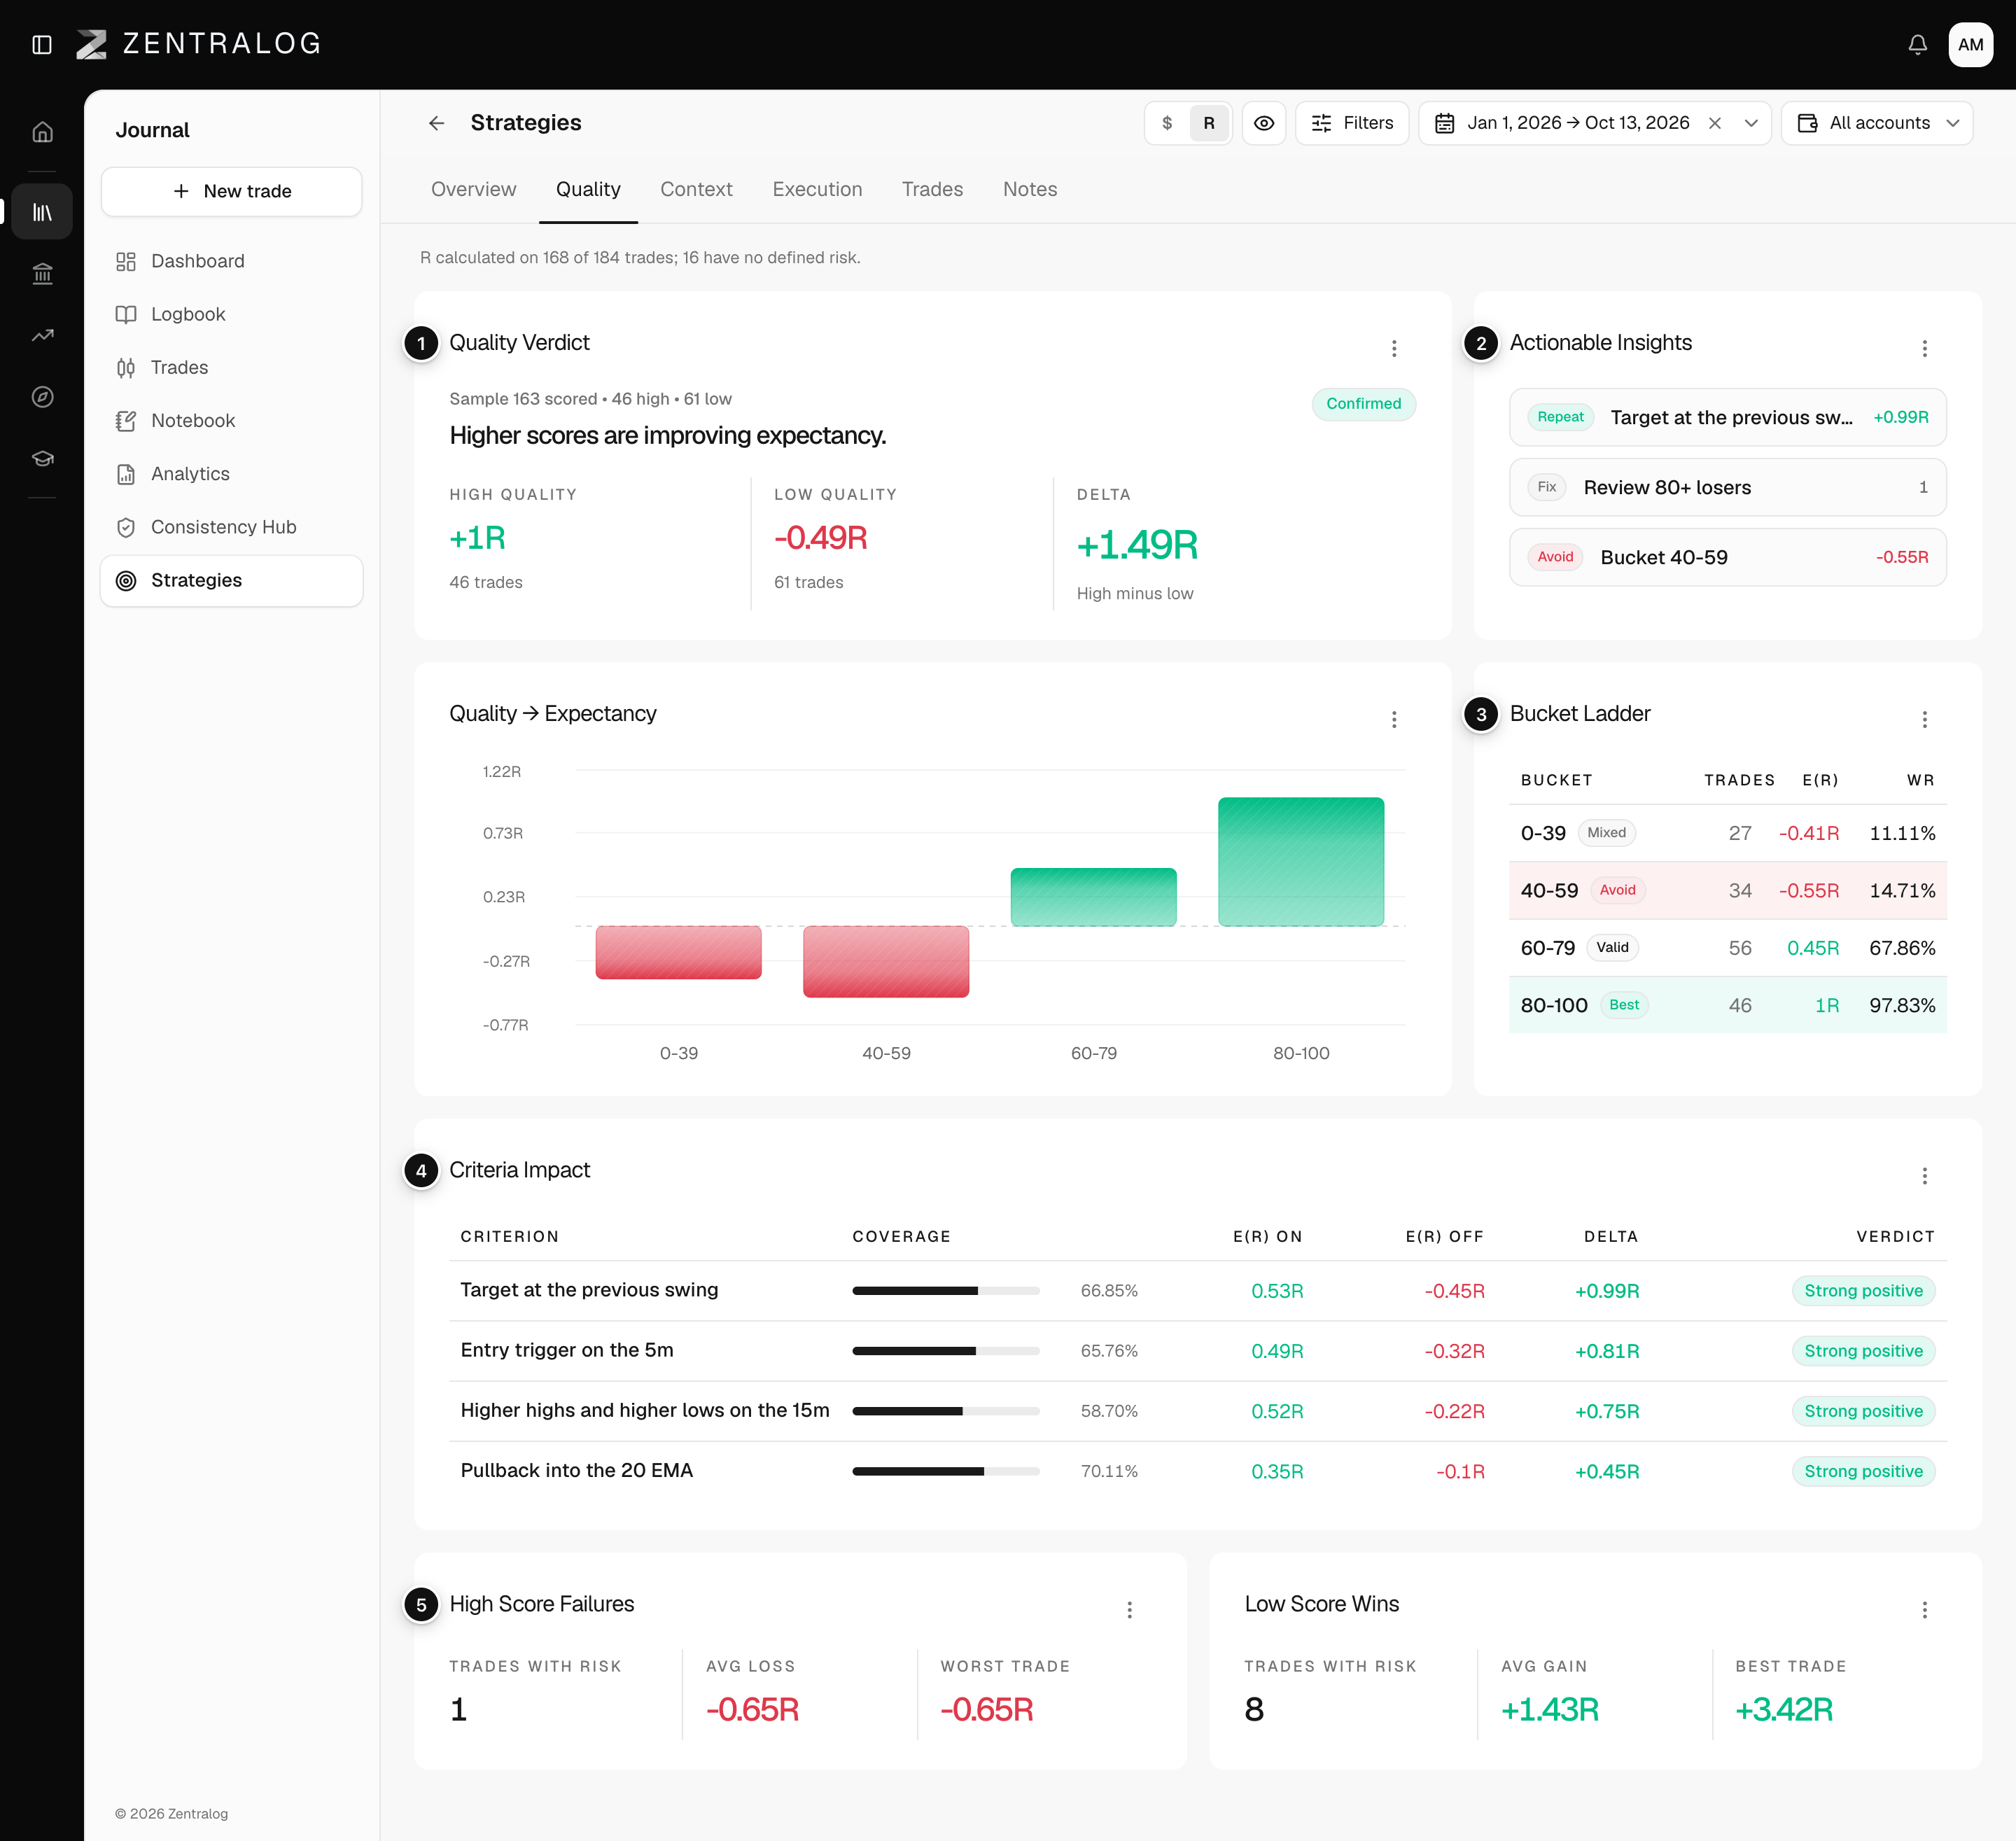
Task: Open Dashboard in the Journal menu
Action: (x=231, y=261)
